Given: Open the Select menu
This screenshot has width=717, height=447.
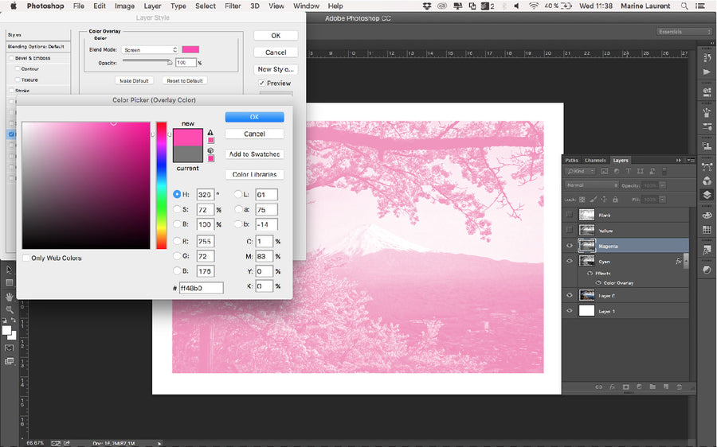Looking at the screenshot, I should pos(206,6).
